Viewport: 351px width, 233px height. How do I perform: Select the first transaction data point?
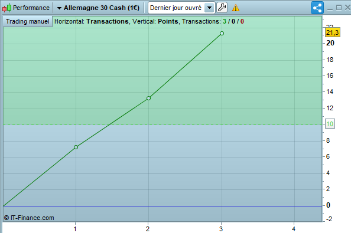tap(76, 147)
